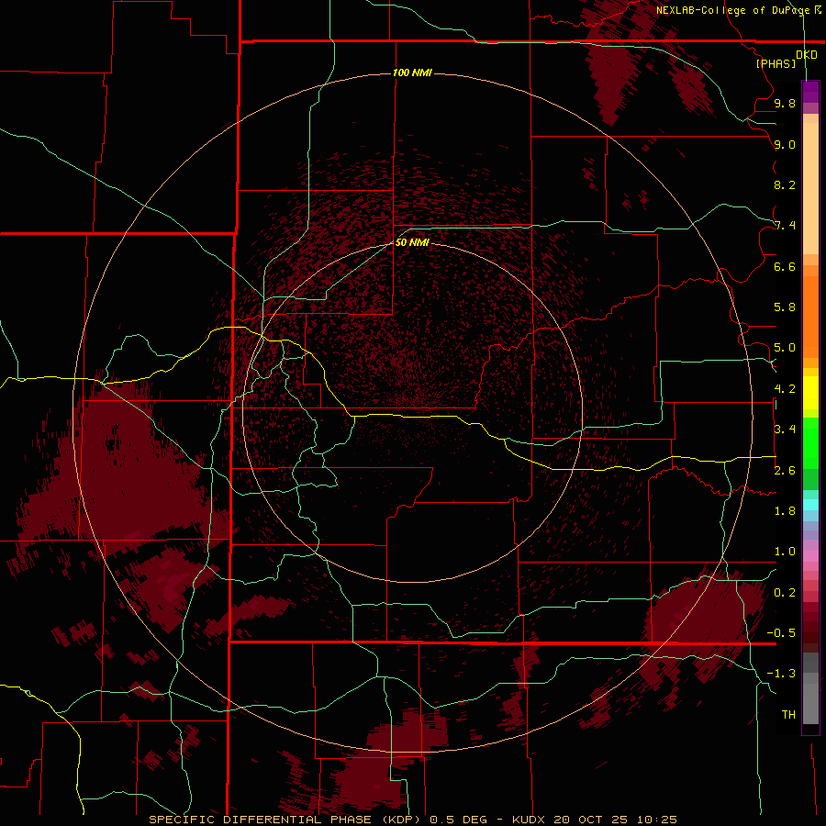Image resolution: width=826 pixels, height=826 pixels.
Task: Click the 9.0 legend value
Action: 785,144
